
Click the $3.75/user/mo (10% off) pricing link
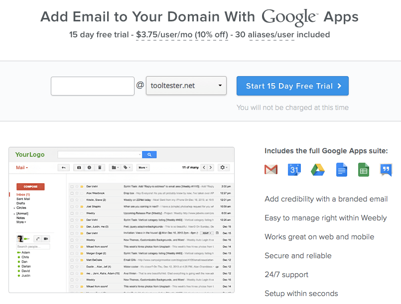(182, 35)
